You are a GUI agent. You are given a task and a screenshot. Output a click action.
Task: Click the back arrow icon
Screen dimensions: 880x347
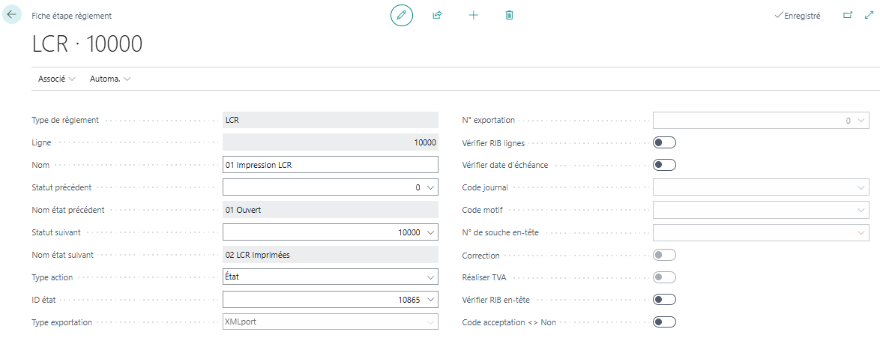(12, 14)
